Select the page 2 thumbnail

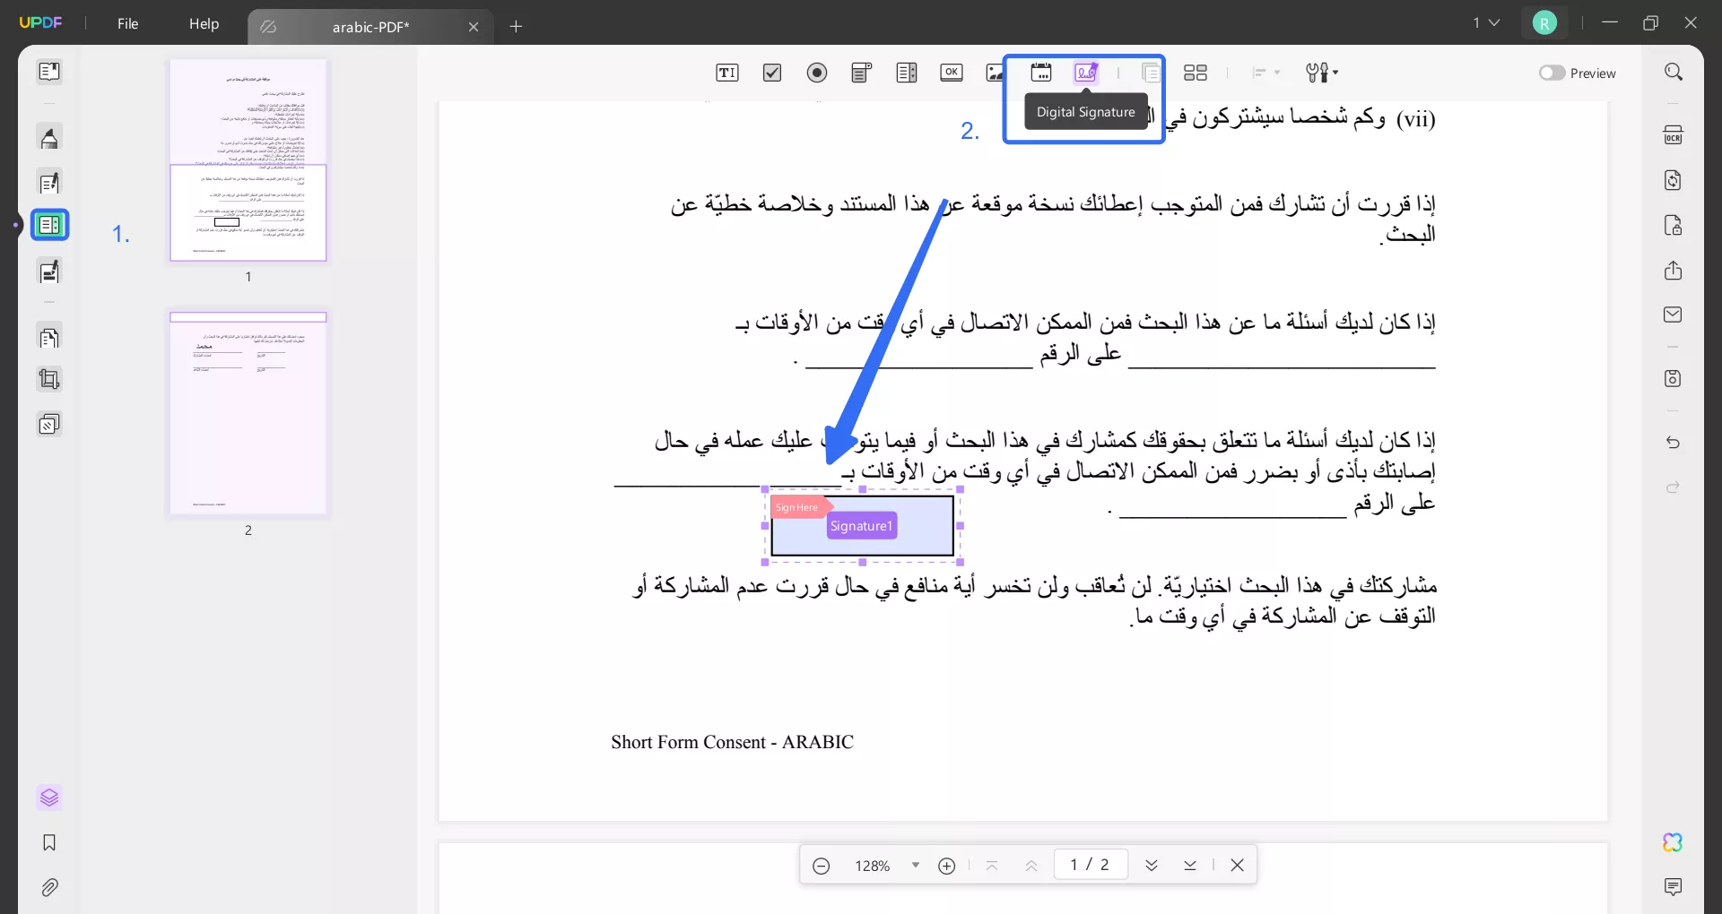pyautogui.click(x=248, y=414)
